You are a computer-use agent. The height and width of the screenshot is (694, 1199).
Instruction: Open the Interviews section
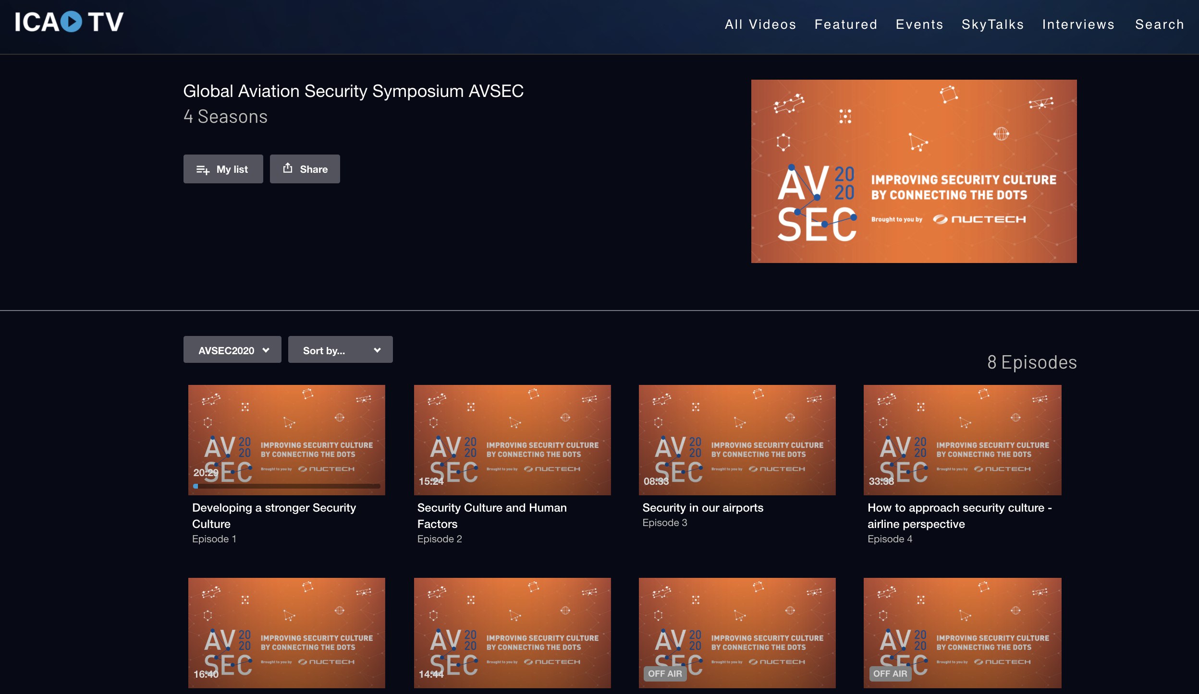[x=1078, y=24]
